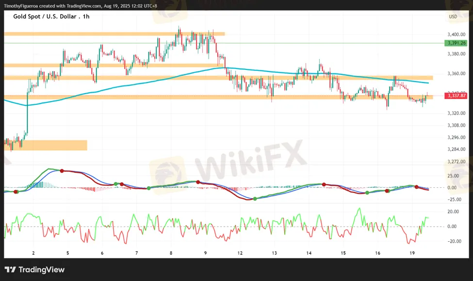Click the leftmost red MACD crossover dot
Image resolution: width=473 pixels, height=281 pixels.
[16, 192]
